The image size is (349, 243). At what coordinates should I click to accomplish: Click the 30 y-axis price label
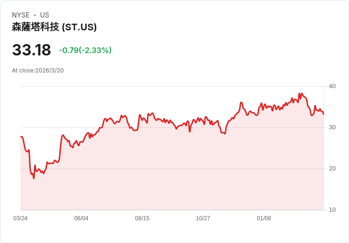coord(332,127)
